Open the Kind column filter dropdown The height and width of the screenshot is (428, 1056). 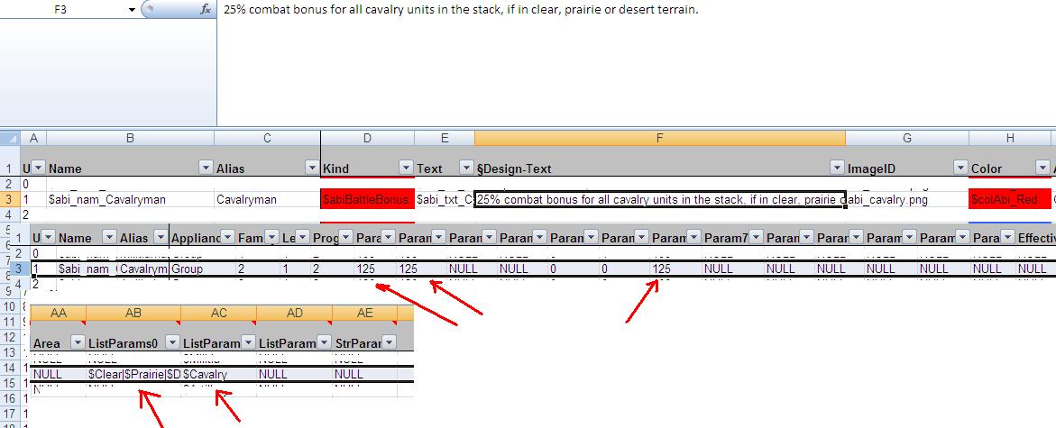403,168
